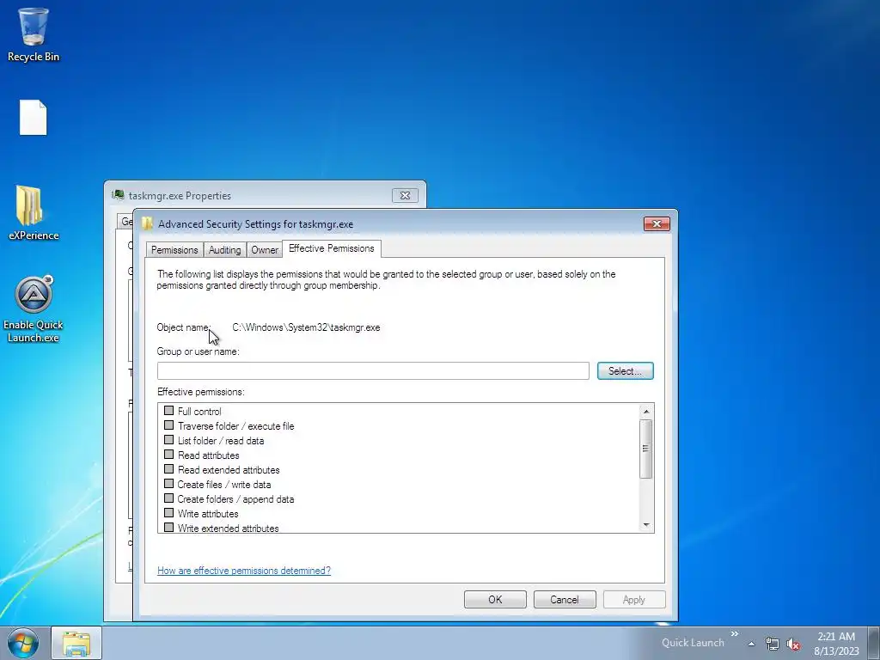Click the muted volume tray icon
Viewport: 880px width, 660px height.
point(793,644)
